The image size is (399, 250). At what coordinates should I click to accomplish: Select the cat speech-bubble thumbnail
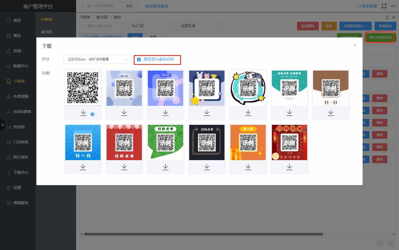pyautogui.click(x=248, y=88)
